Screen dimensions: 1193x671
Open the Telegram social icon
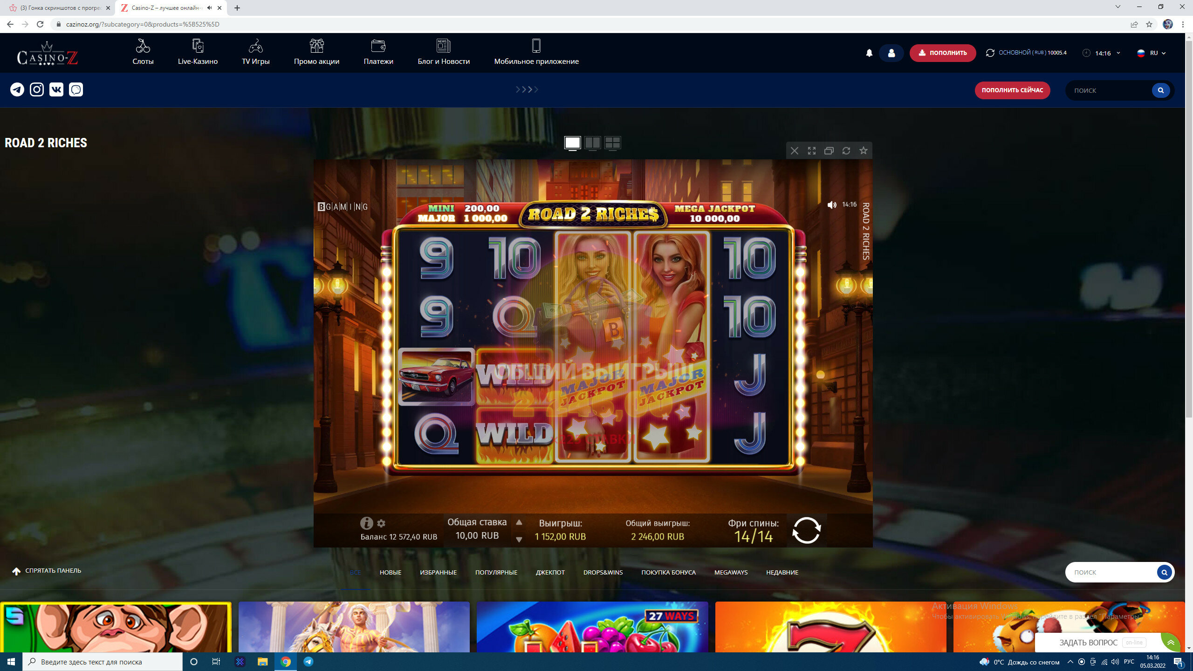pyautogui.click(x=17, y=89)
